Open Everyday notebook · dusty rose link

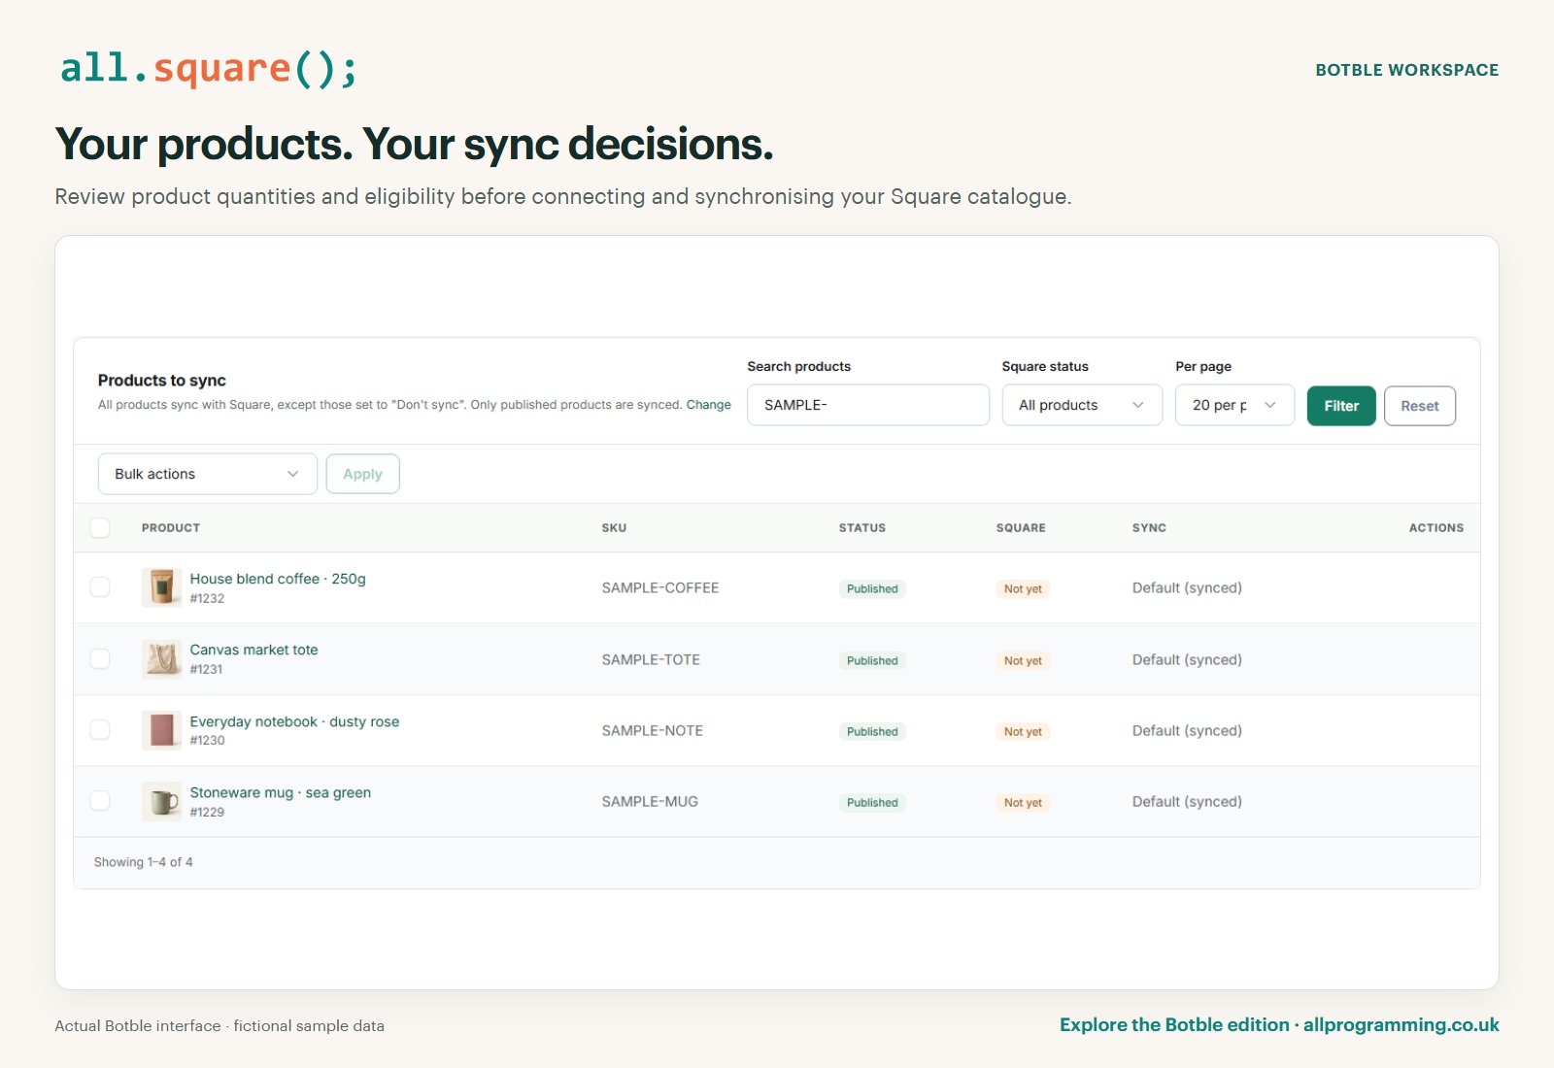(x=295, y=721)
